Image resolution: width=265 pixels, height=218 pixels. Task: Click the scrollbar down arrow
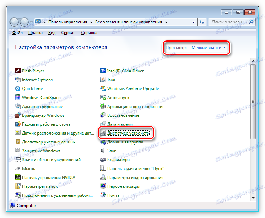253,198
